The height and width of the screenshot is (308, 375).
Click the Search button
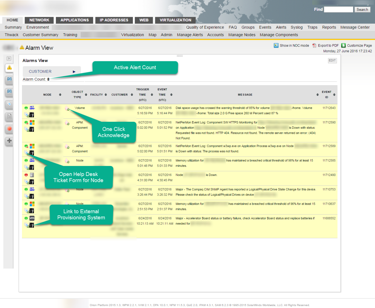click(362, 9)
